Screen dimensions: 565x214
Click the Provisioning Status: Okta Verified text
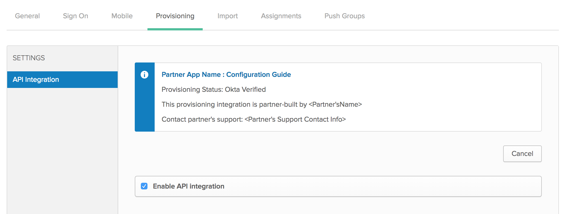click(x=213, y=90)
